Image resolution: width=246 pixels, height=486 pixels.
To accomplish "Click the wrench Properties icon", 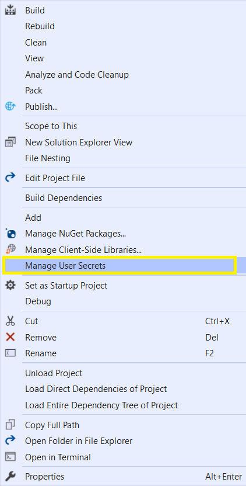I will (x=10, y=476).
